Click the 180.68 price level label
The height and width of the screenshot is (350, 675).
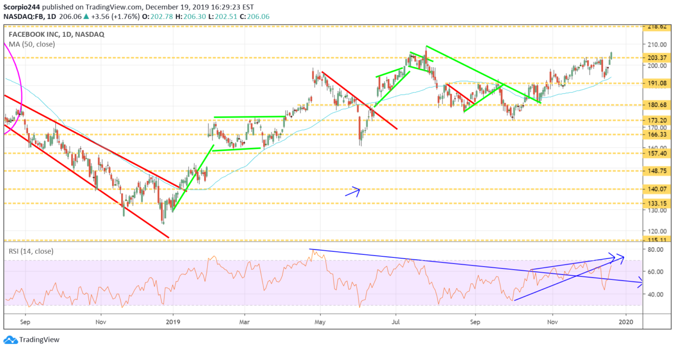pos(657,105)
